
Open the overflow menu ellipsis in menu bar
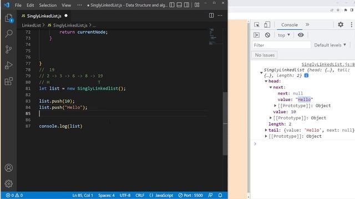pyautogui.click(x=79, y=5)
